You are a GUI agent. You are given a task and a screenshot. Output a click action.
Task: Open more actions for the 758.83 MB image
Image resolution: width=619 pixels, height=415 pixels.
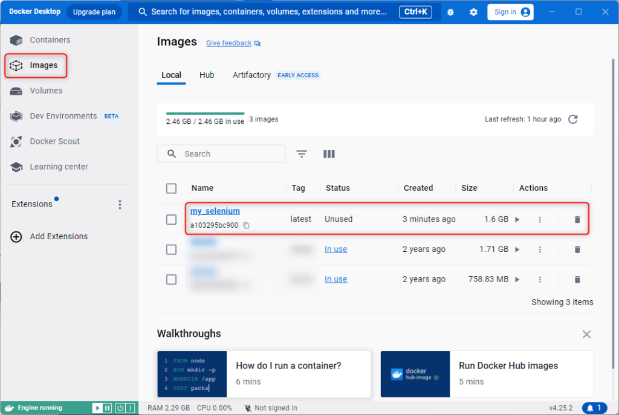(540, 279)
